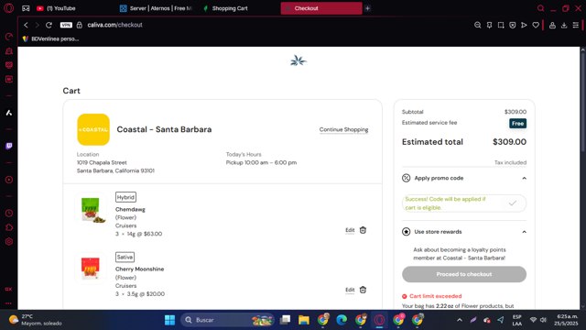Click the 'Cart limit exceeded' warning text
This screenshot has width=586, height=330.
436,296
